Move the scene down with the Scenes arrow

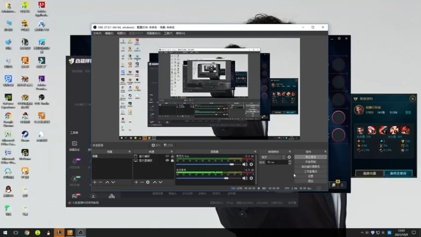click(x=113, y=182)
